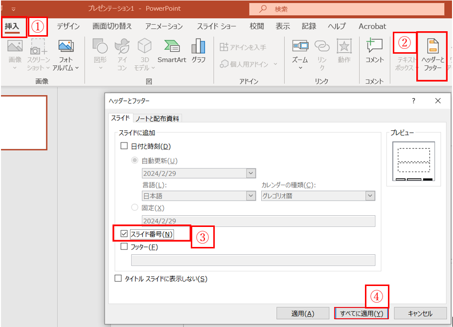
Task: Select the 固定 radio button
Action: point(135,207)
